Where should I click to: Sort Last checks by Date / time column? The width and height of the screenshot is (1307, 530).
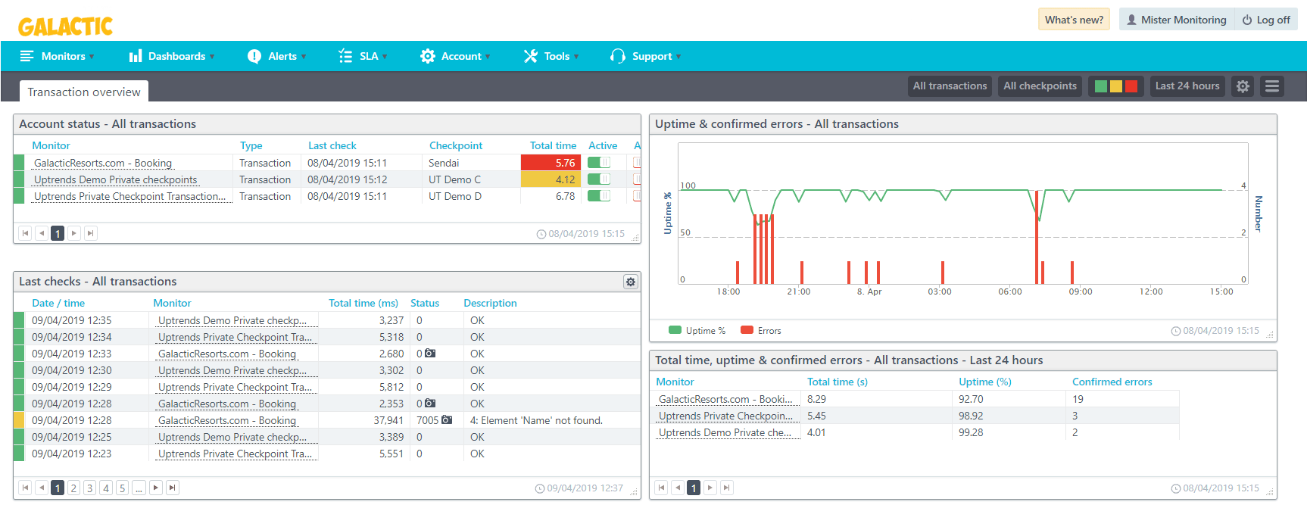tap(58, 303)
